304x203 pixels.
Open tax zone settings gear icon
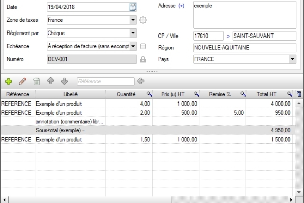[x=143, y=20]
